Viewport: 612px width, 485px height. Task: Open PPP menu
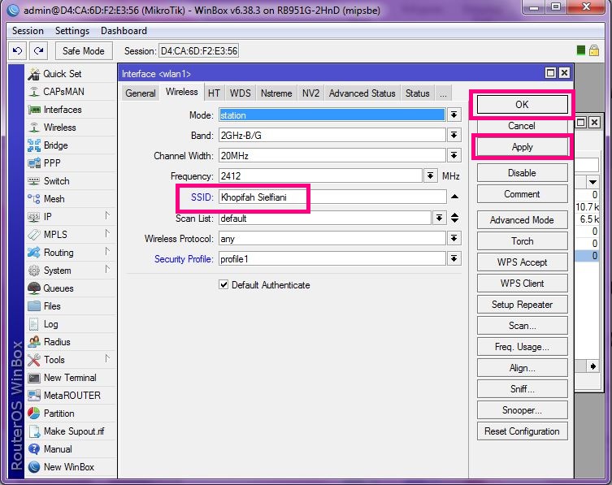coord(70,163)
